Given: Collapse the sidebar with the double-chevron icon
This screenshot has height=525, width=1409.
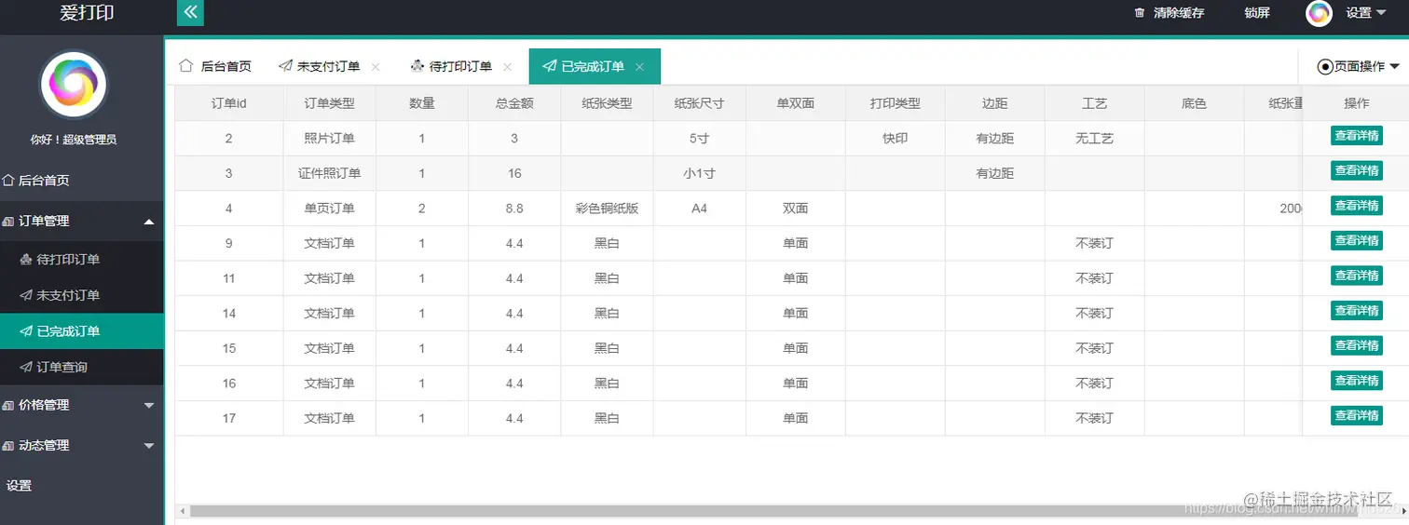Looking at the screenshot, I should tap(190, 12).
